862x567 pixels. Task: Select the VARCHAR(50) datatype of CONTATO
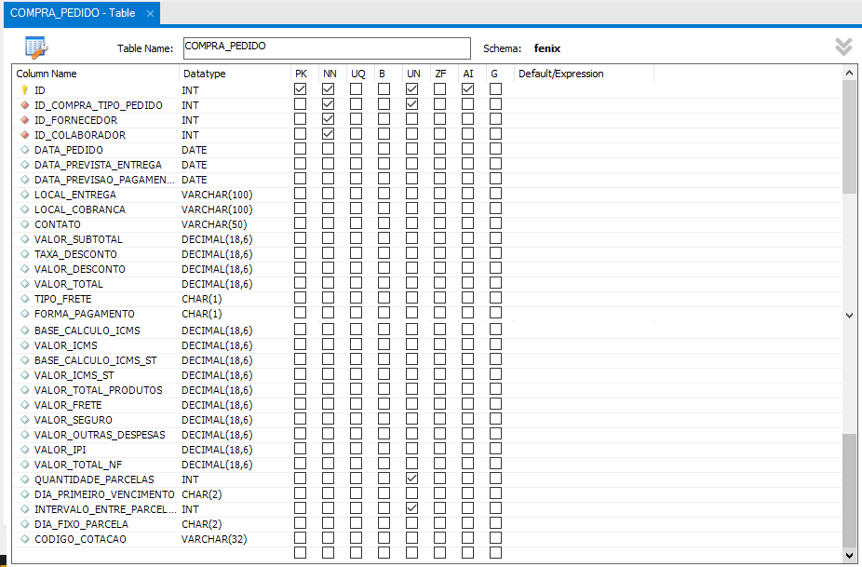[x=214, y=224]
